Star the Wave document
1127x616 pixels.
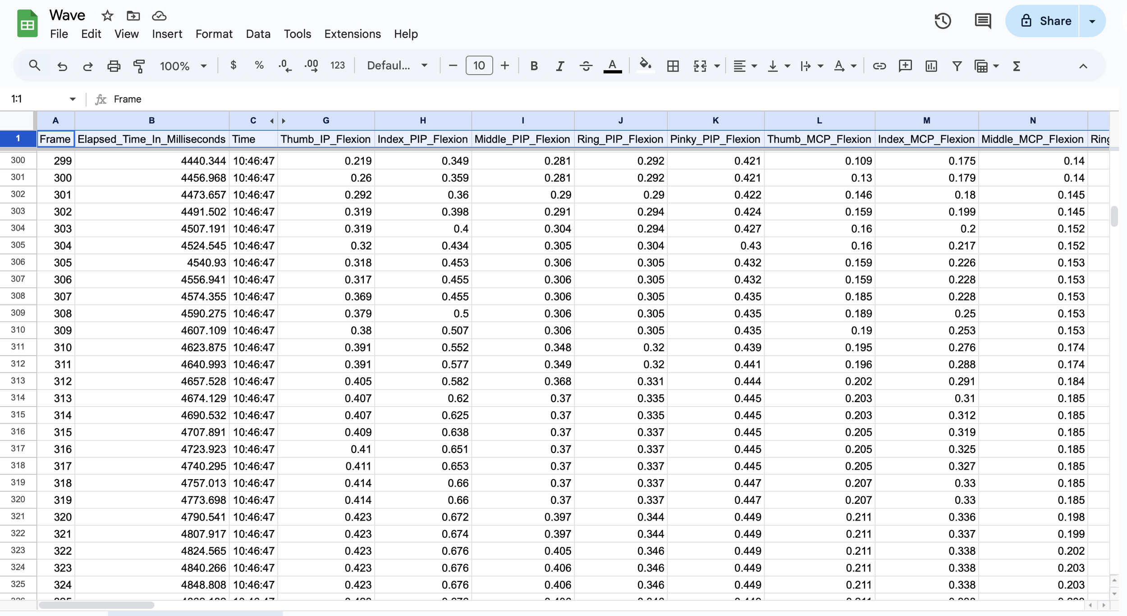[x=107, y=16]
